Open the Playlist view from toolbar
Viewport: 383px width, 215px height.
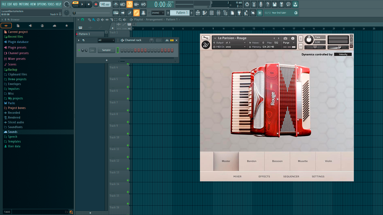coord(198,13)
